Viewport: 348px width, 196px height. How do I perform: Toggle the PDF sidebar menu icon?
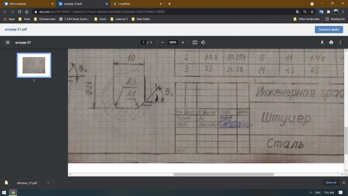pyautogui.click(x=8, y=42)
